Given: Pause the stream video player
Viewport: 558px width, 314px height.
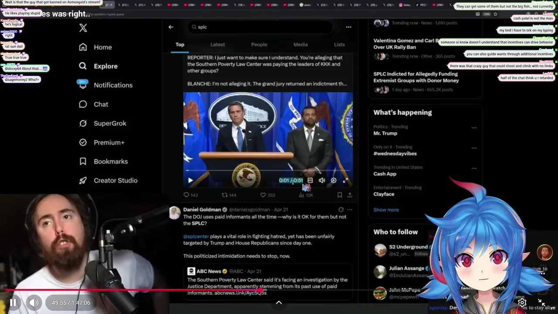Looking at the screenshot, I should pyautogui.click(x=13, y=303).
